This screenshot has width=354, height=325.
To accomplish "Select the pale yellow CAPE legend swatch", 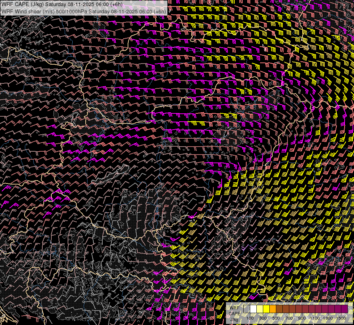I will point(260,309).
